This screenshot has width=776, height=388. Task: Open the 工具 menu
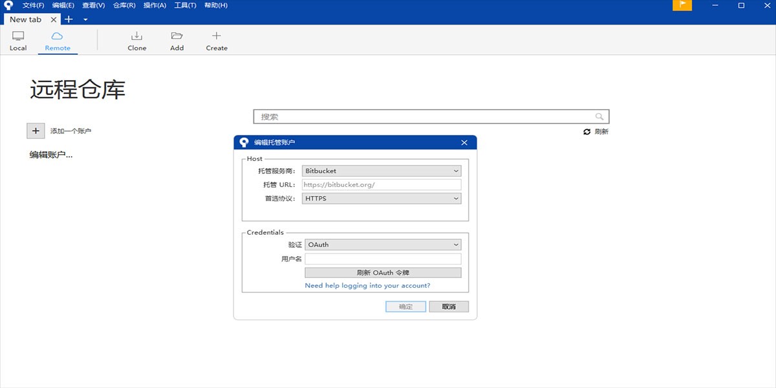pos(184,5)
